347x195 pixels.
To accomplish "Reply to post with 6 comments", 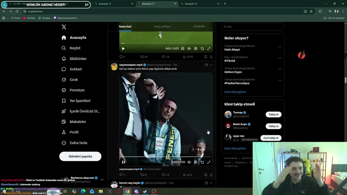I will [x=122, y=57].
